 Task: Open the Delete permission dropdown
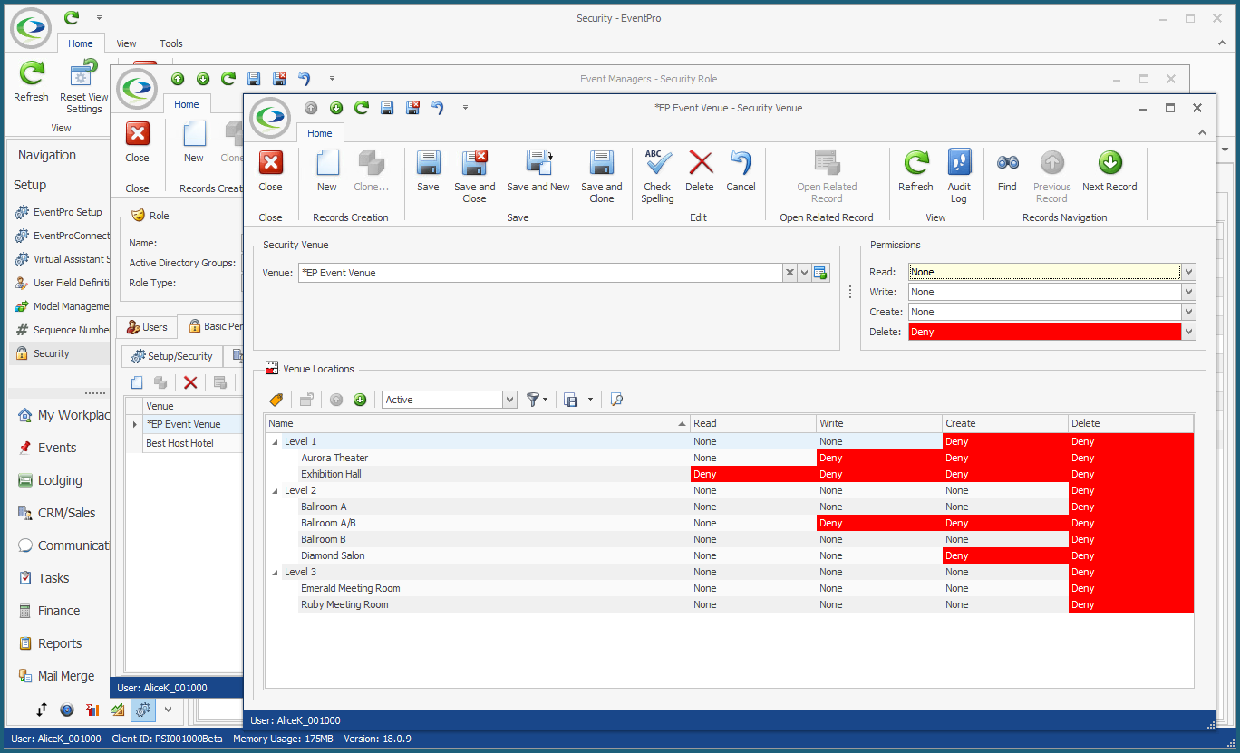pyautogui.click(x=1188, y=332)
